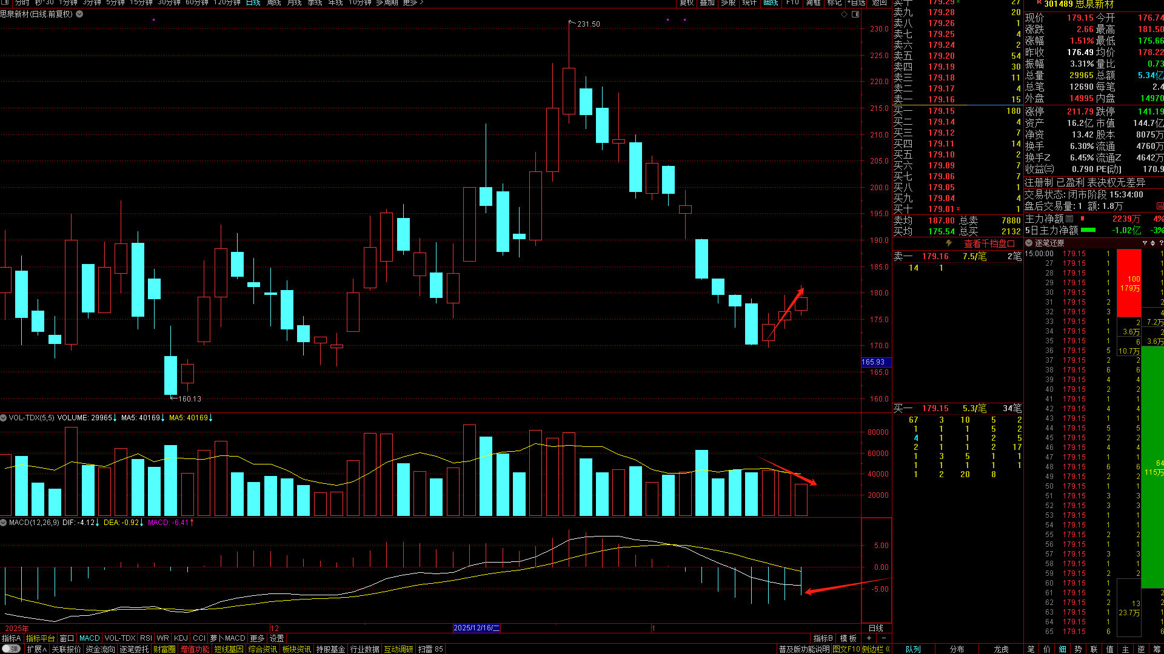Click the minus button next to 模板
Image resolution: width=1164 pixels, height=654 pixels.
(x=883, y=638)
